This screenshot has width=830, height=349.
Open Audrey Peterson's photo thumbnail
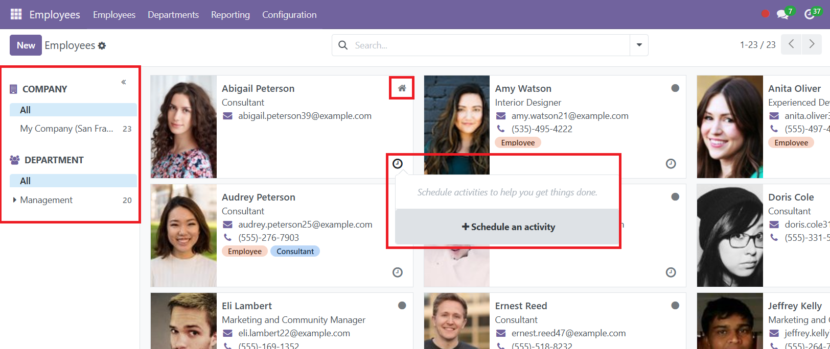pyautogui.click(x=183, y=235)
